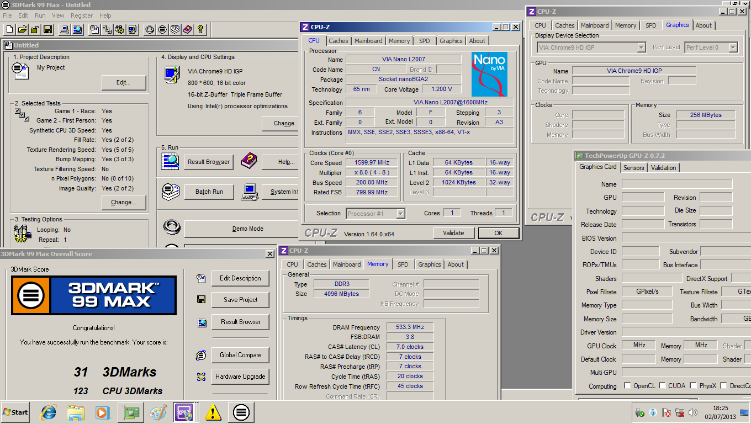Image resolution: width=751 pixels, height=424 pixels.
Task: Click the Display and CPU Settings toolbar icon
Action: [x=133, y=29]
